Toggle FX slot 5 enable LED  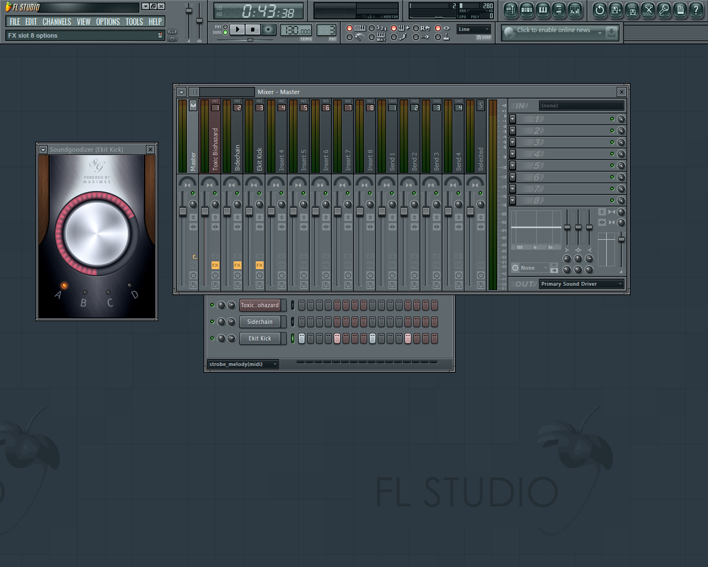(612, 166)
